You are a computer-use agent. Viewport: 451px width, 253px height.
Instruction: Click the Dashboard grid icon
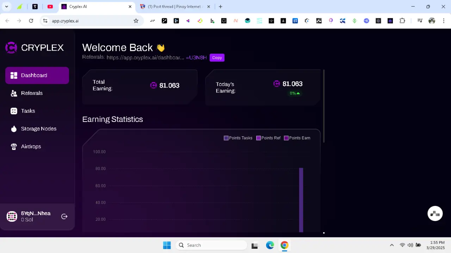point(14,75)
